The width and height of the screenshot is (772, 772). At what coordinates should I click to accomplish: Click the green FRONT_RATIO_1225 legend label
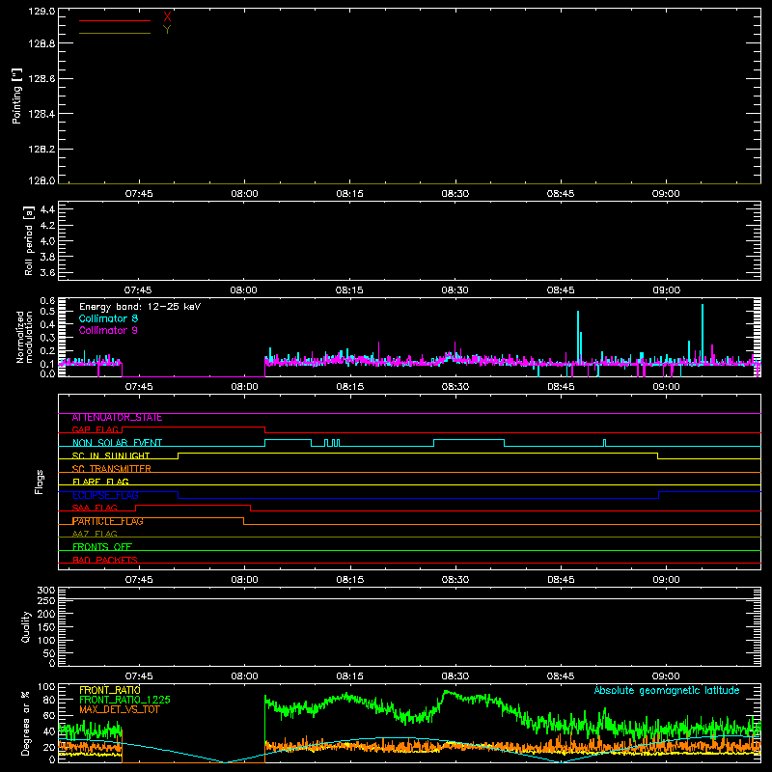pyautogui.click(x=124, y=700)
